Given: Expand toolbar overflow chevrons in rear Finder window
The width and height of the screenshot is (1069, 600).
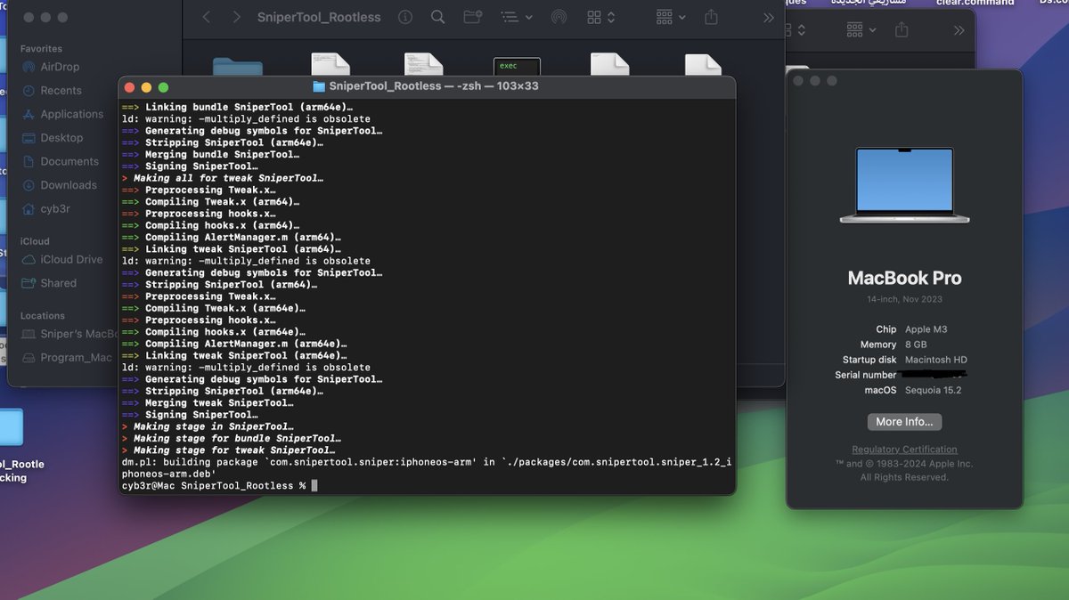Looking at the screenshot, I should (x=959, y=30).
